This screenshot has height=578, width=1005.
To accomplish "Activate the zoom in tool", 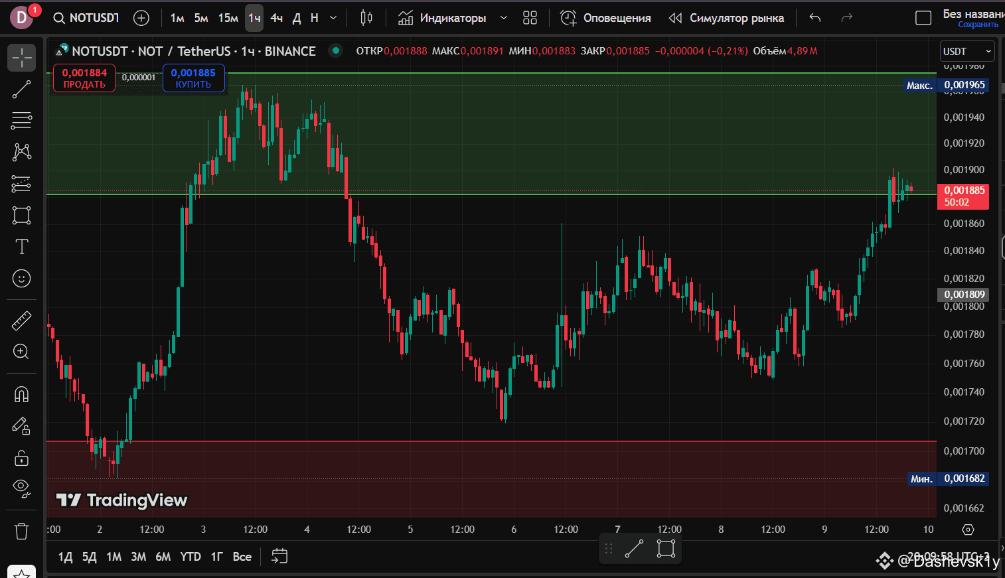I will tap(21, 352).
